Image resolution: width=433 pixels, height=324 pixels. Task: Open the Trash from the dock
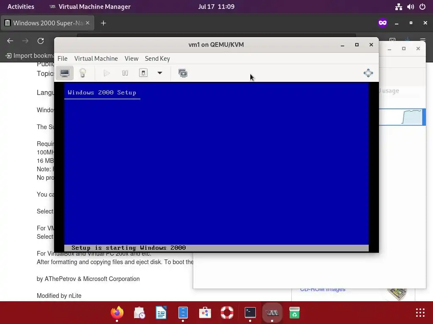[x=294, y=313]
